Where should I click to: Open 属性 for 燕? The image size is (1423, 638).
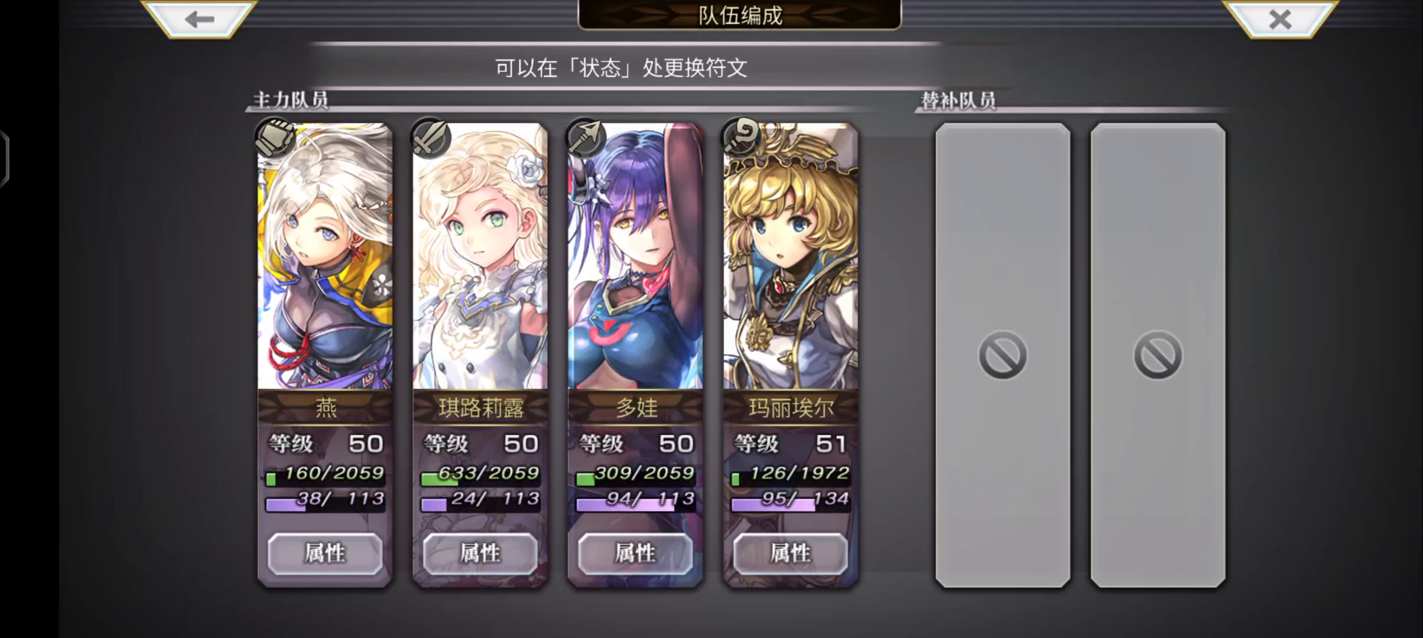pyautogui.click(x=325, y=554)
